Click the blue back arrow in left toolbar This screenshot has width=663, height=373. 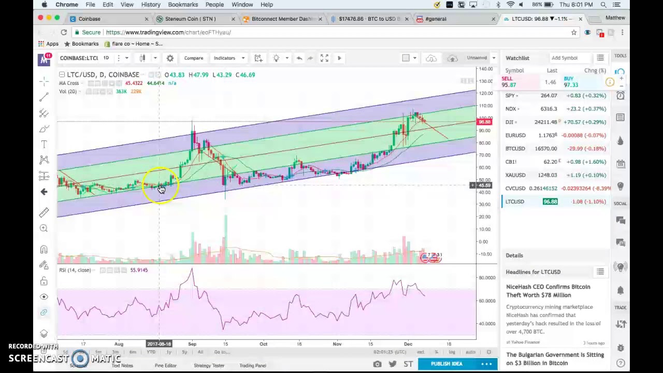coord(44,192)
